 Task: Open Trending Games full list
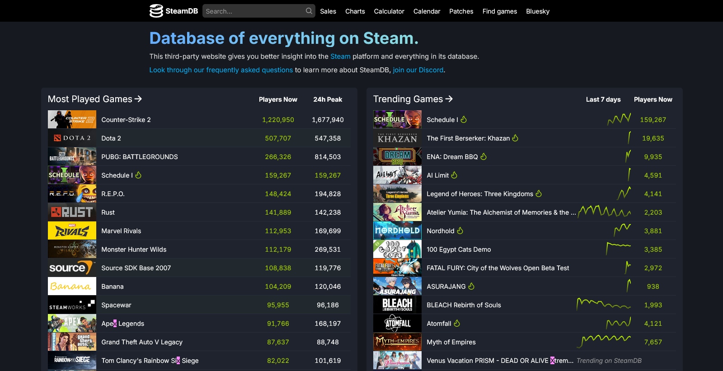[413, 99]
